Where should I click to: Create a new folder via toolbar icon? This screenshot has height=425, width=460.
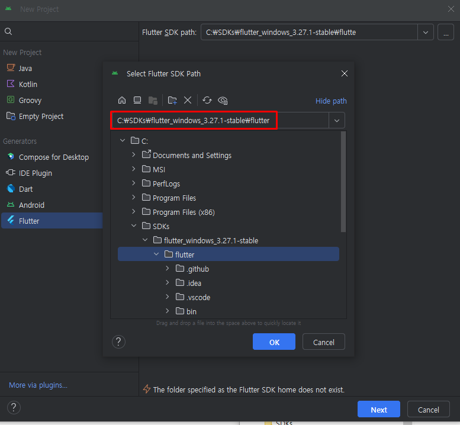172,100
